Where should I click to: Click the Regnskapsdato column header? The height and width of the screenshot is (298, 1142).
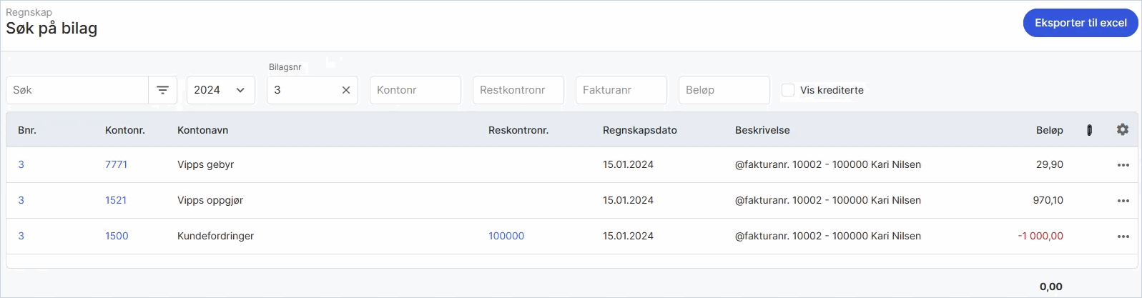(x=640, y=130)
